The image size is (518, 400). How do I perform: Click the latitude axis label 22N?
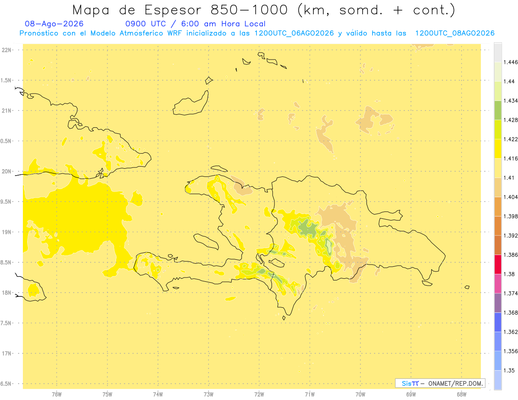pyautogui.click(x=7, y=50)
